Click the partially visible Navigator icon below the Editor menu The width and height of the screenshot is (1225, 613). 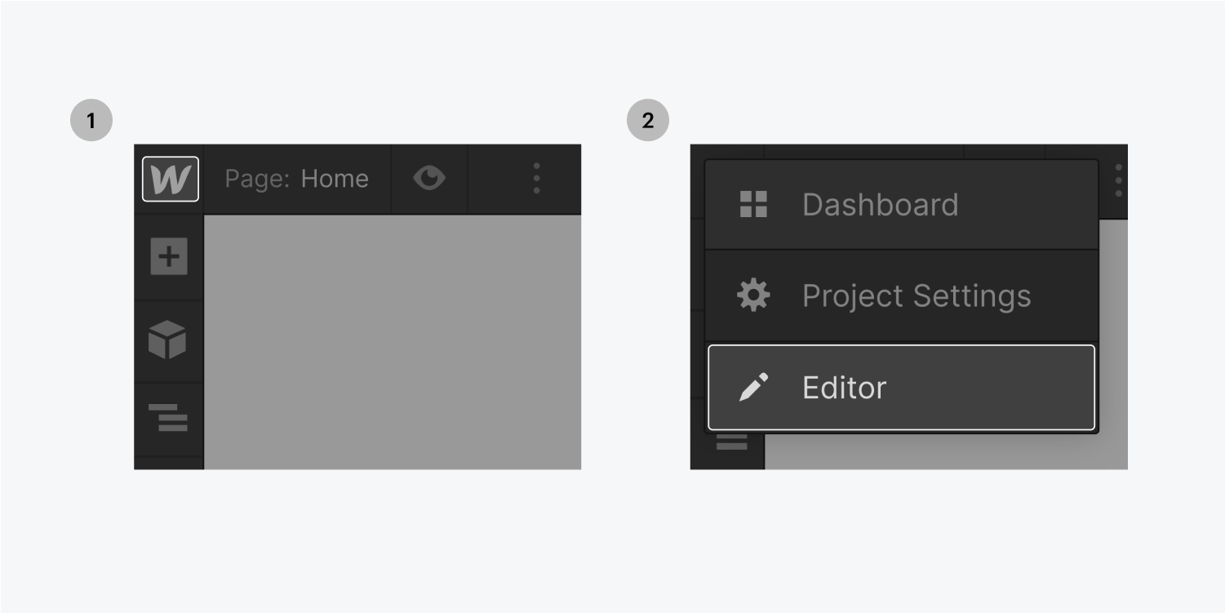pos(730,441)
